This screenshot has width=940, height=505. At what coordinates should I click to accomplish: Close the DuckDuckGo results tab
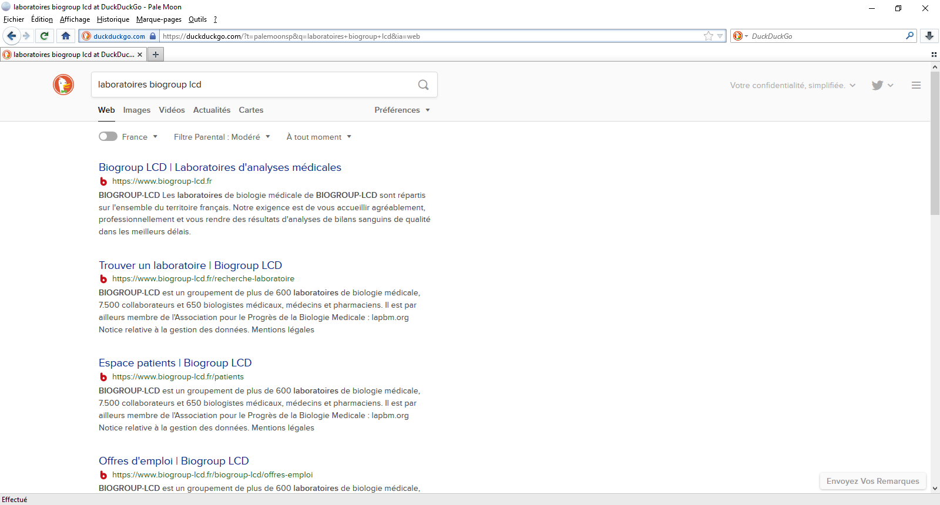tap(140, 55)
